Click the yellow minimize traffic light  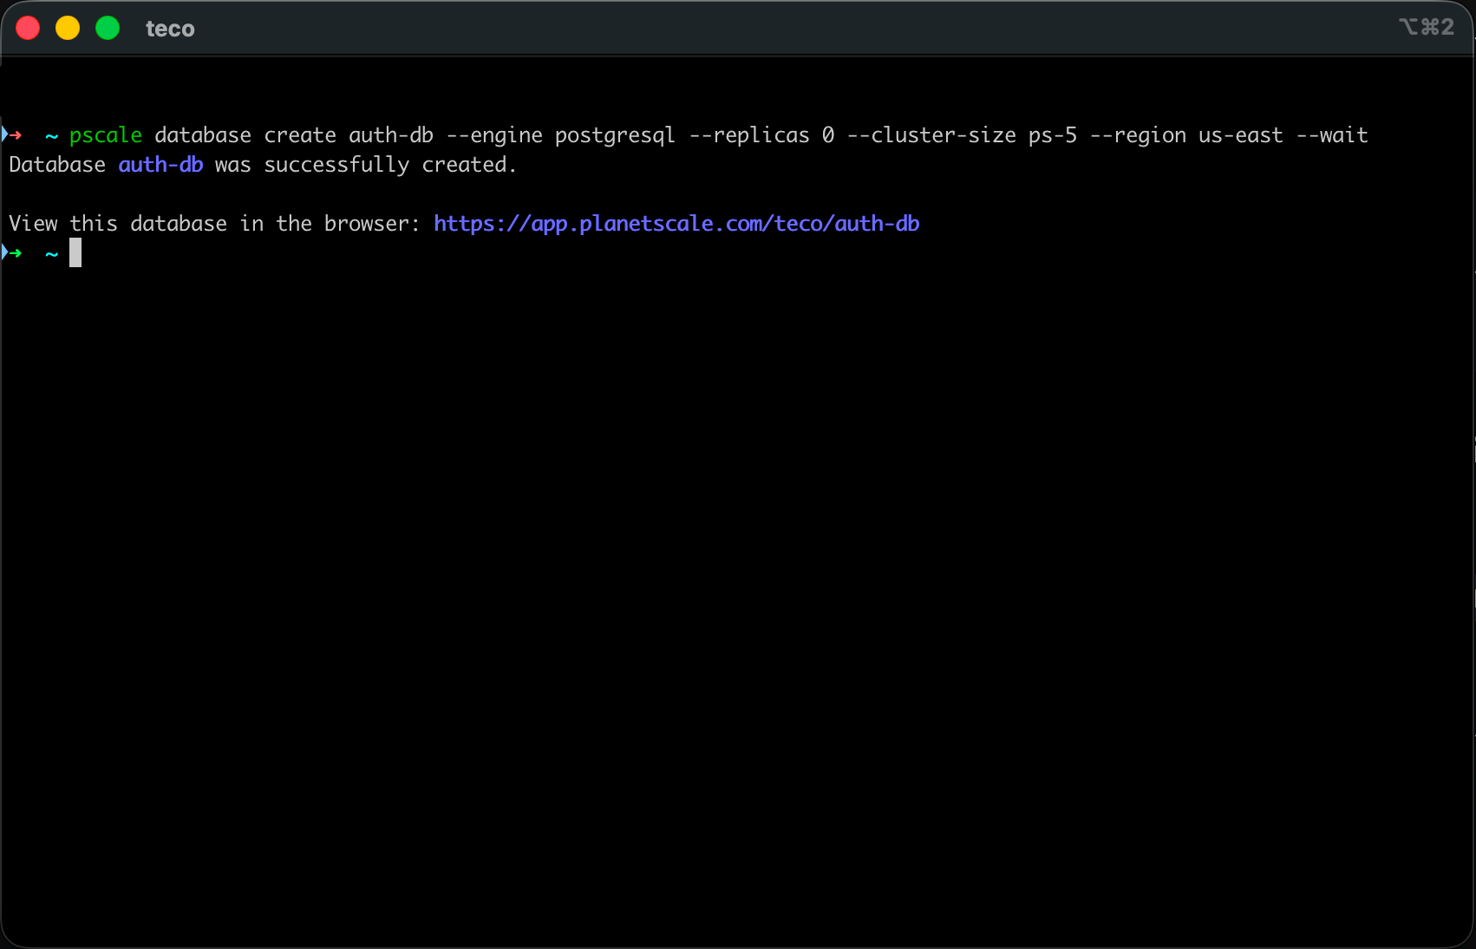pyautogui.click(x=67, y=28)
